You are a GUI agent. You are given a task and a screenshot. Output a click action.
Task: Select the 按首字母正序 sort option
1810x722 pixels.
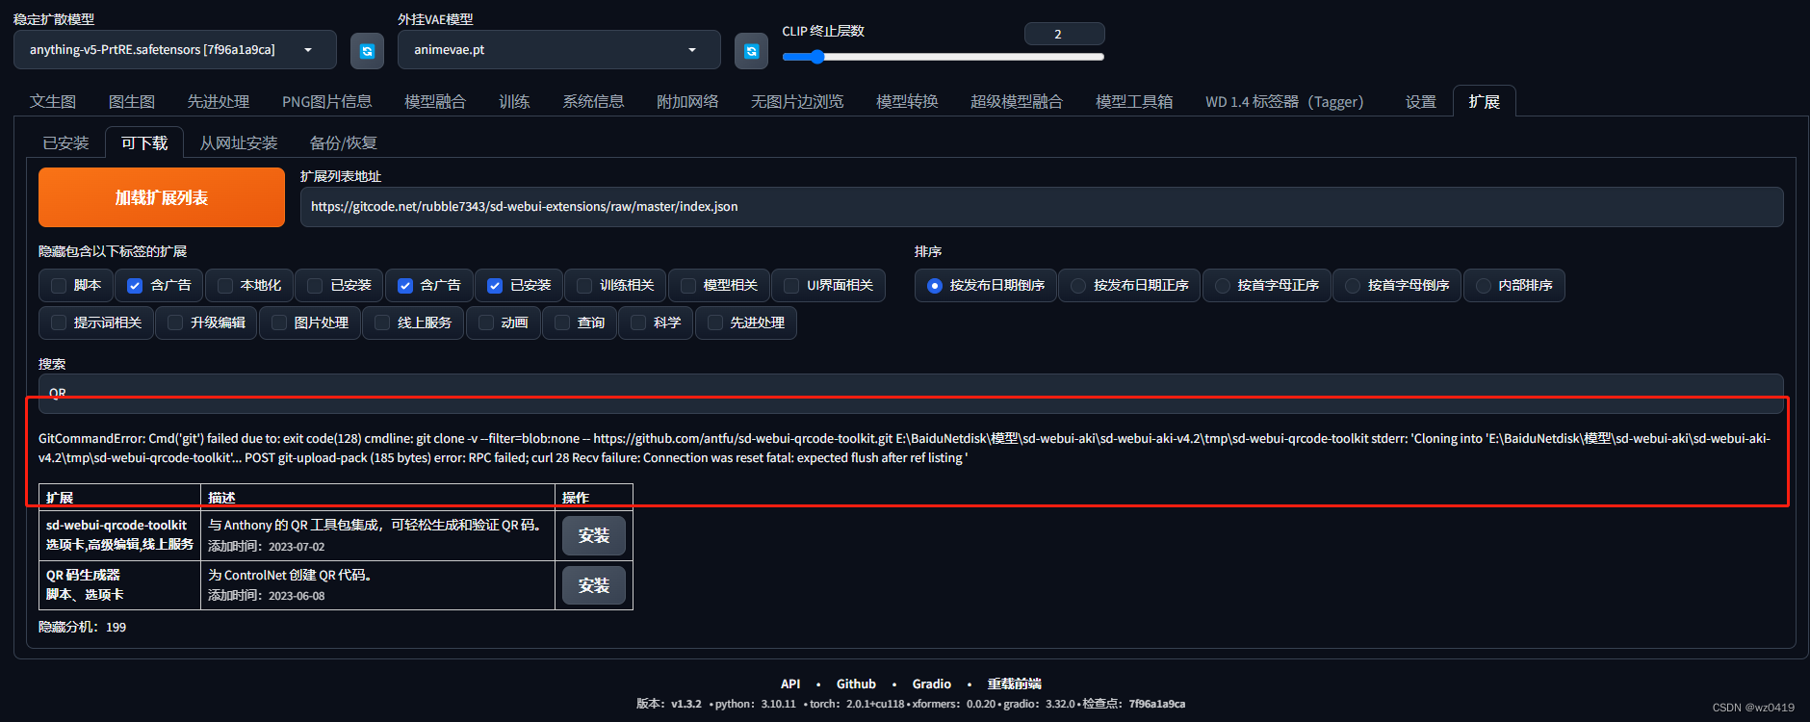point(1267,285)
